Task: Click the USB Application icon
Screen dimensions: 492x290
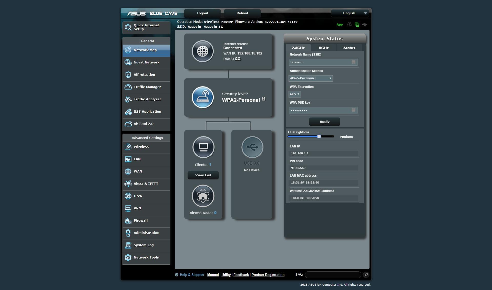Action: click(x=128, y=111)
